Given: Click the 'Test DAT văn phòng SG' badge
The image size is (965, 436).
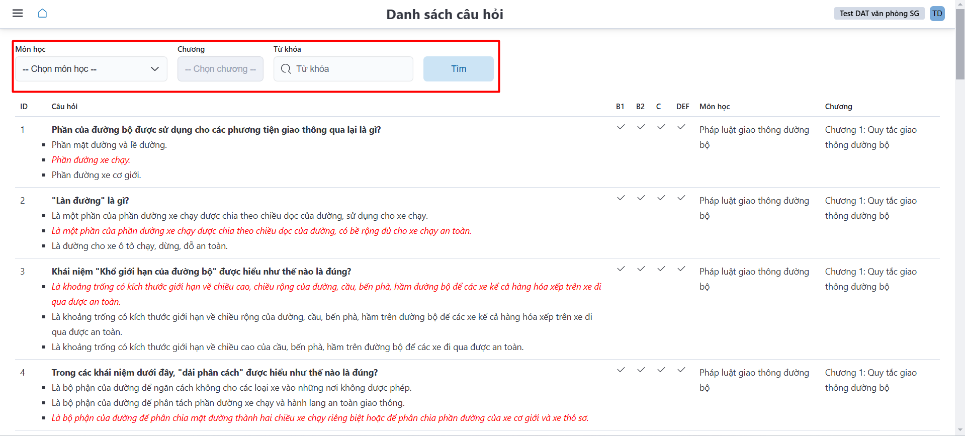Looking at the screenshot, I should (879, 14).
